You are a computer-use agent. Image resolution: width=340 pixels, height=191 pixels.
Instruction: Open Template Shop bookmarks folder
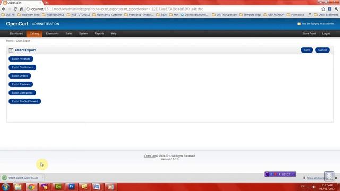[x=250, y=15]
